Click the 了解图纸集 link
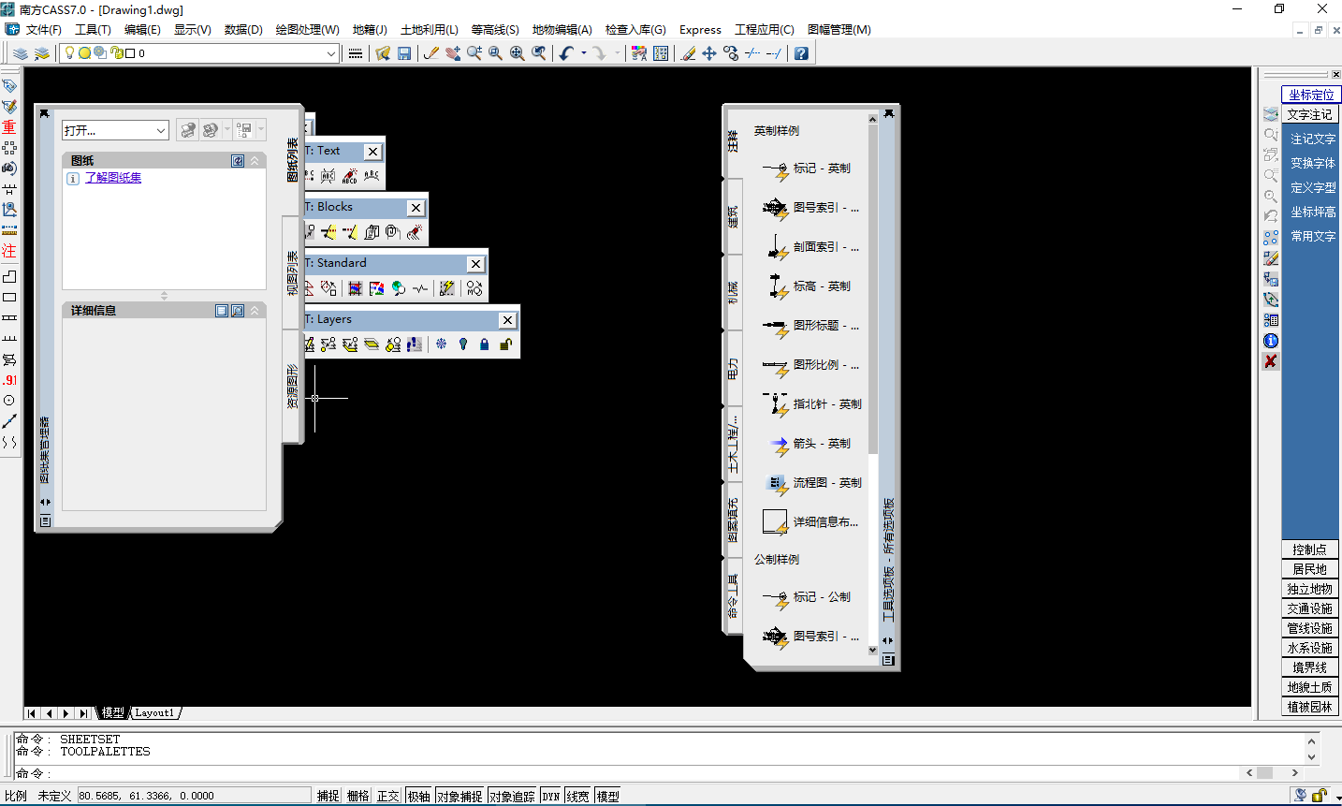 113,178
